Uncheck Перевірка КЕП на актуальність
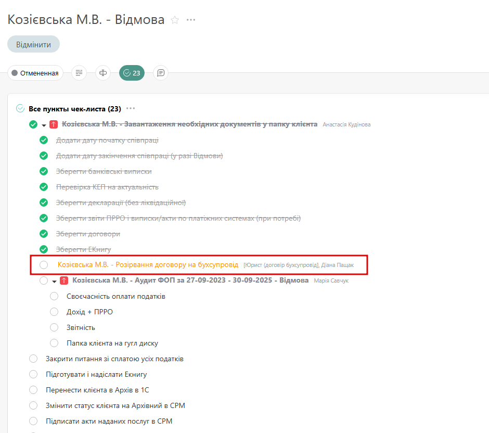This screenshot has height=433, width=489. [44, 187]
